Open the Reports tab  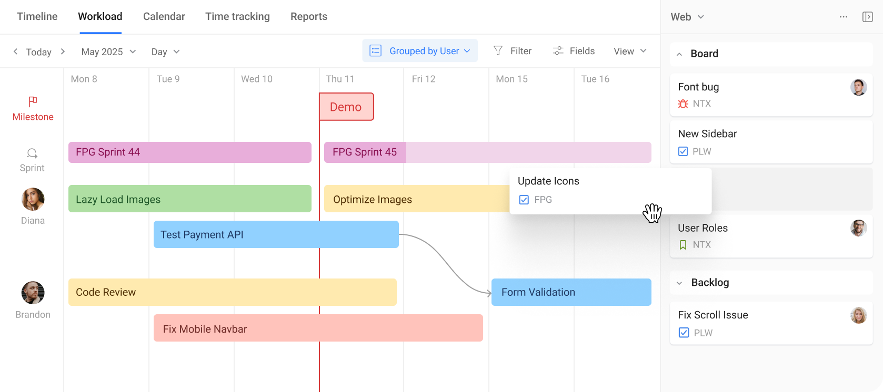pyautogui.click(x=309, y=16)
